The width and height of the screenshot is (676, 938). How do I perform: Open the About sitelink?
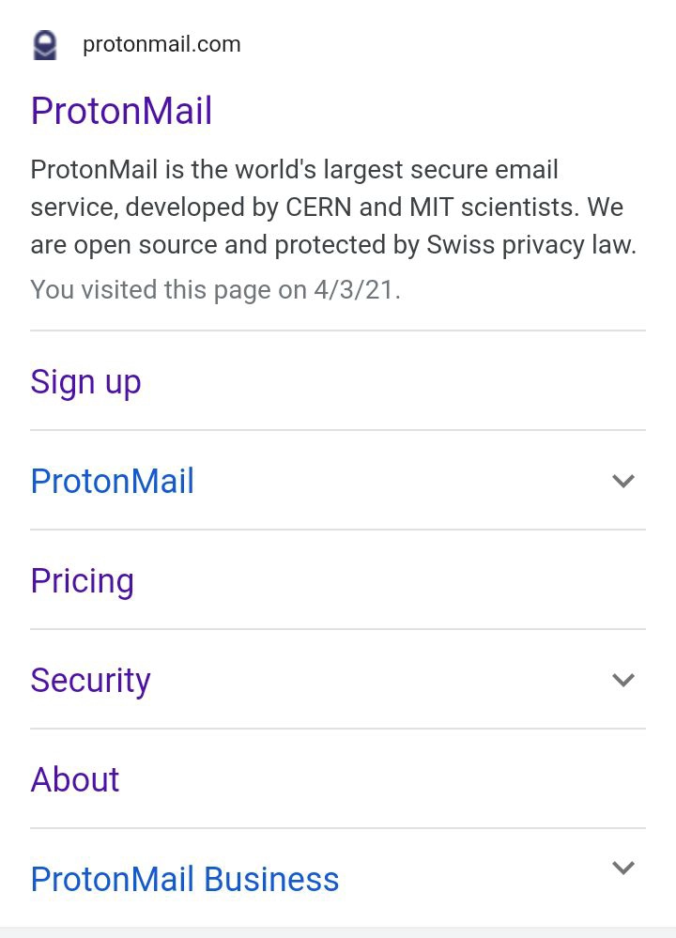pos(75,780)
